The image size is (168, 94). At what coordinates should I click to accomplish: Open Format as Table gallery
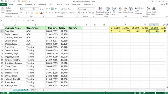tap(108, 11)
